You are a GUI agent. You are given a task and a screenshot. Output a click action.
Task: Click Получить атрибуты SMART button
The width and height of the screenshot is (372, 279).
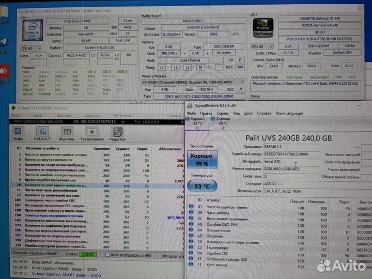point(36,253)
